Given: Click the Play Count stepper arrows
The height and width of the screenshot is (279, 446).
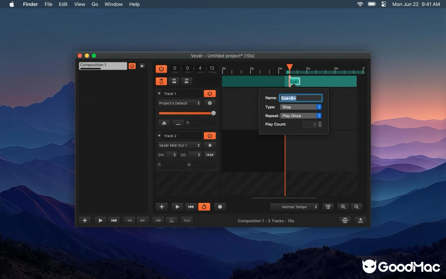Looking at the screenshot, I should tap(320, 125).
